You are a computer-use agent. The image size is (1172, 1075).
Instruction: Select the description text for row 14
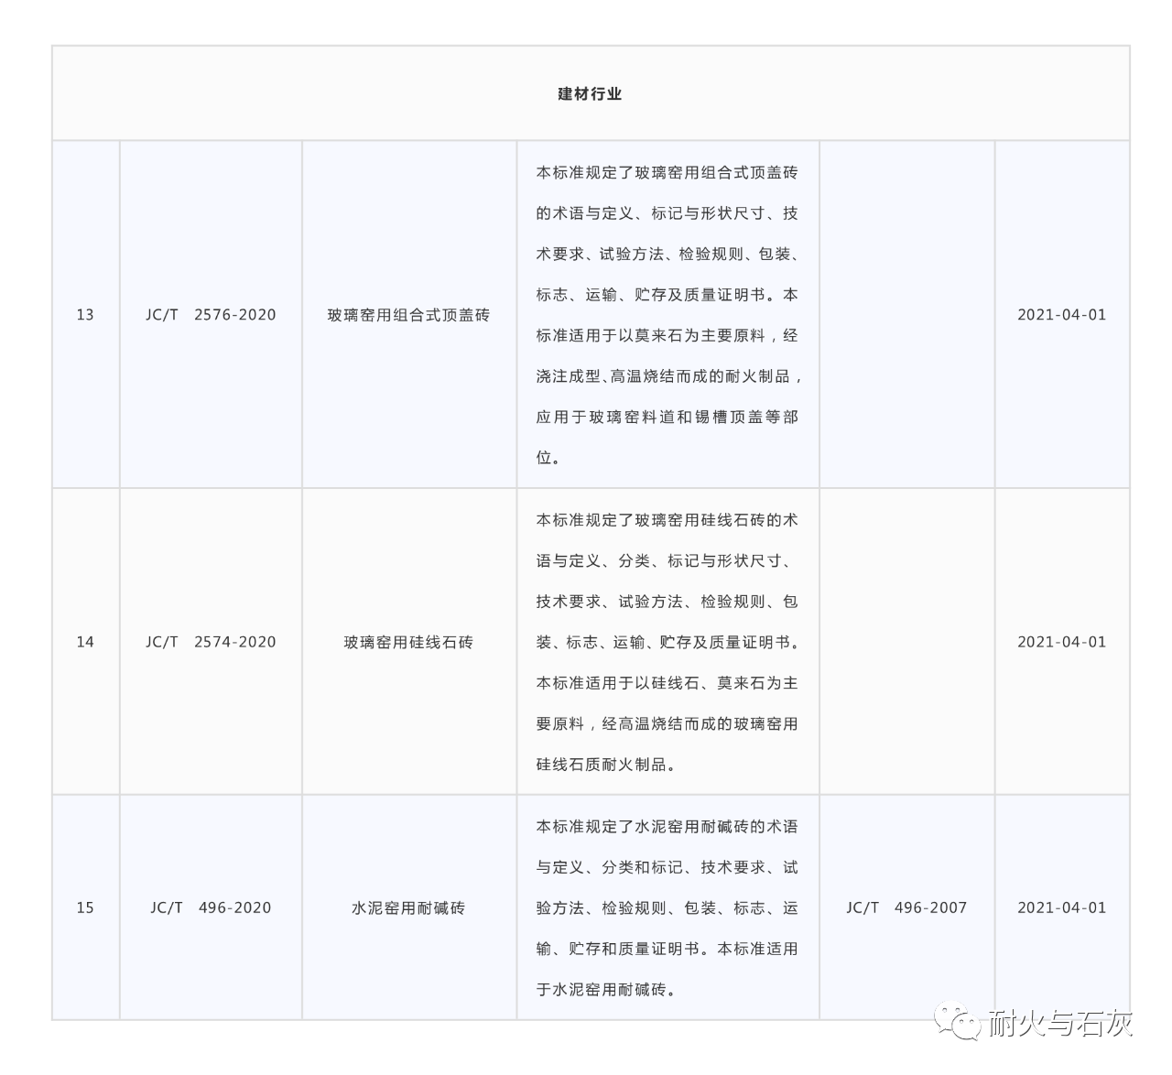[667, 642]
